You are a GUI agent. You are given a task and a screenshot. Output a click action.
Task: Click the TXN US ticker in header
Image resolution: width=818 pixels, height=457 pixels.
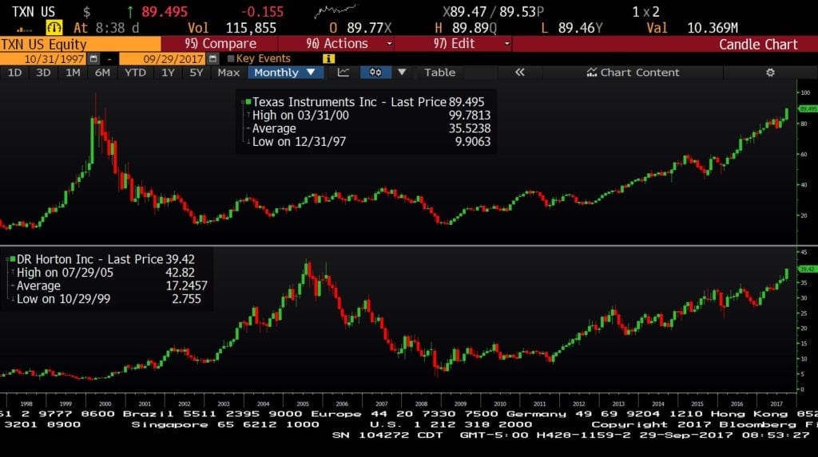(x=33, y=11)
